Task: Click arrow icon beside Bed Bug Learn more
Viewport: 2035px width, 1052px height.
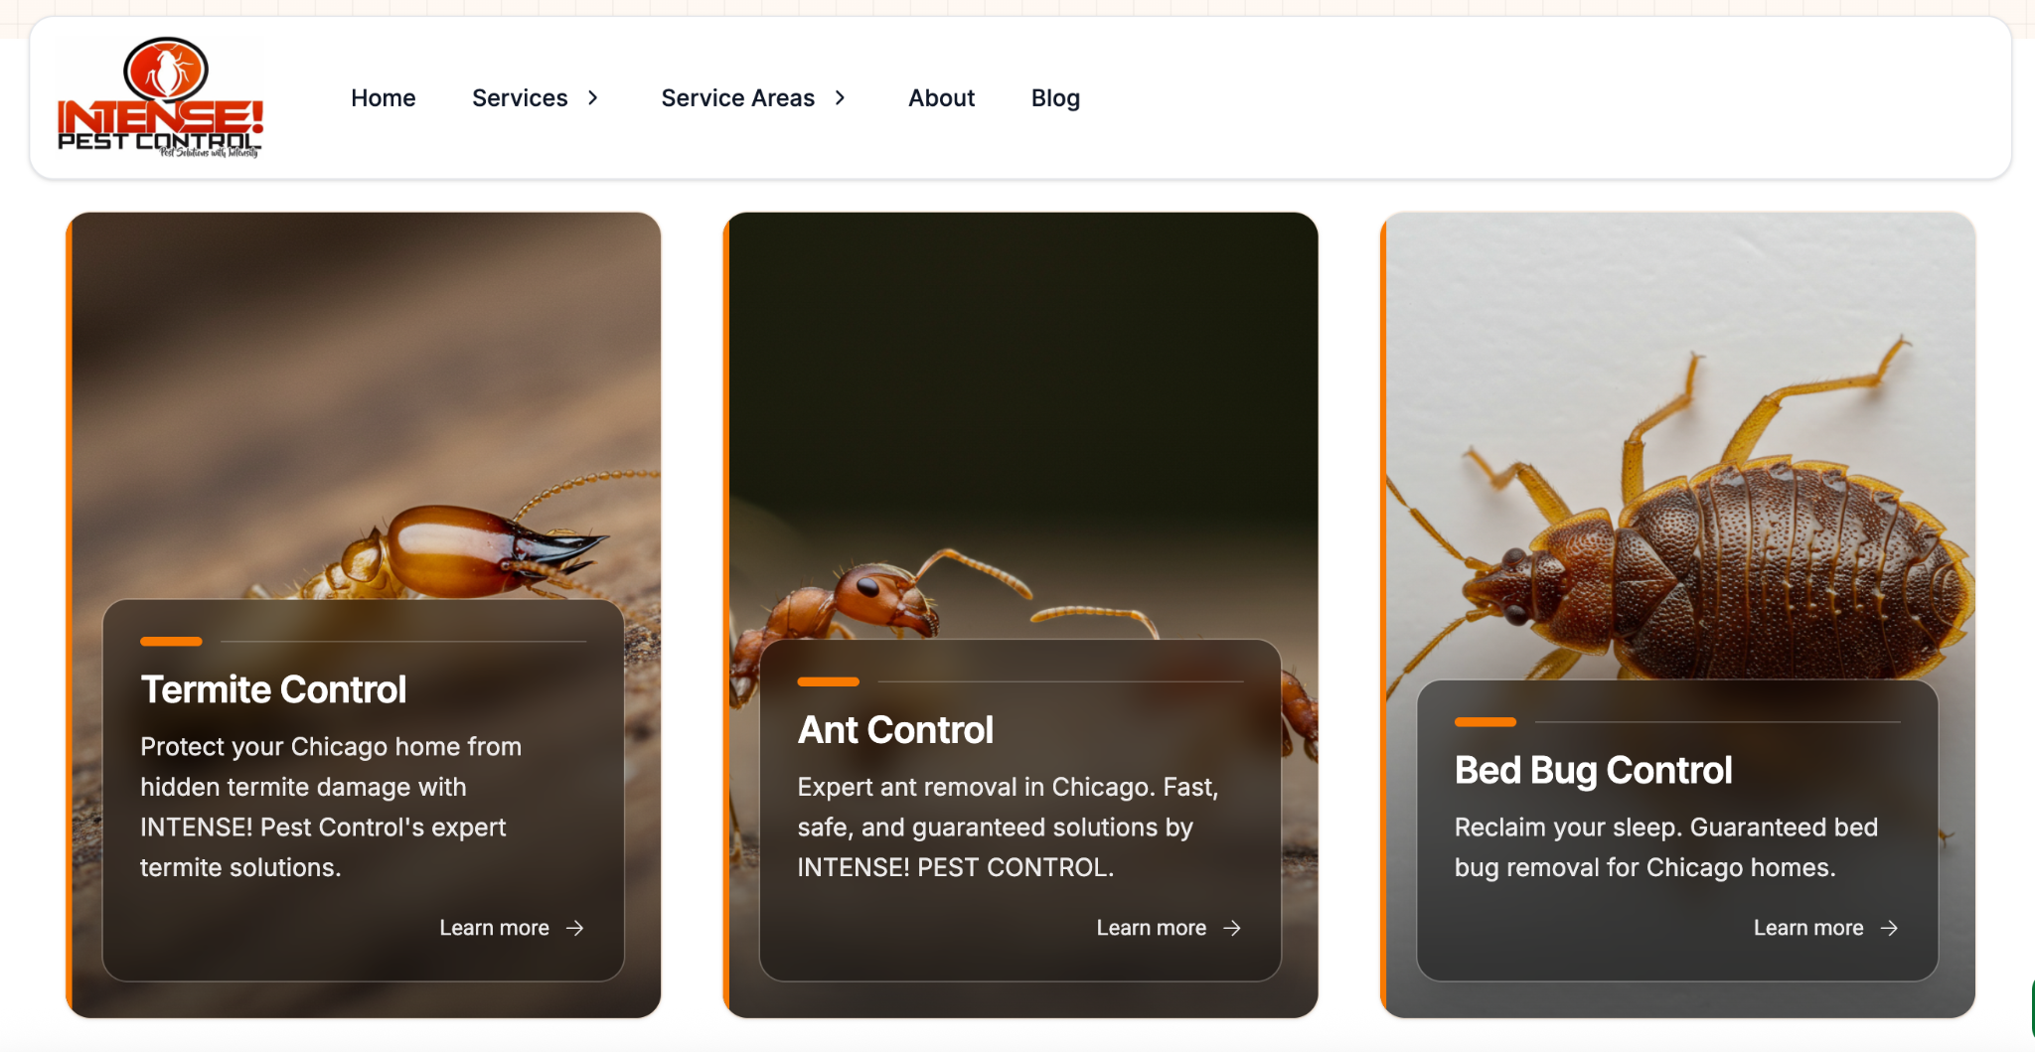Action: (x=1889, y=928)
